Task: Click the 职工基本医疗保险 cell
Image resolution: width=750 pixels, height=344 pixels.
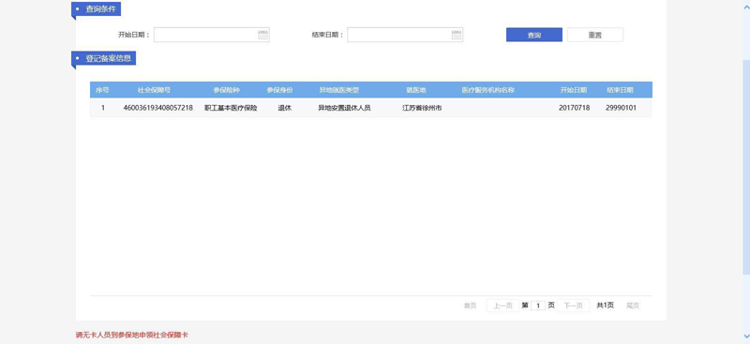Action: 231,108
